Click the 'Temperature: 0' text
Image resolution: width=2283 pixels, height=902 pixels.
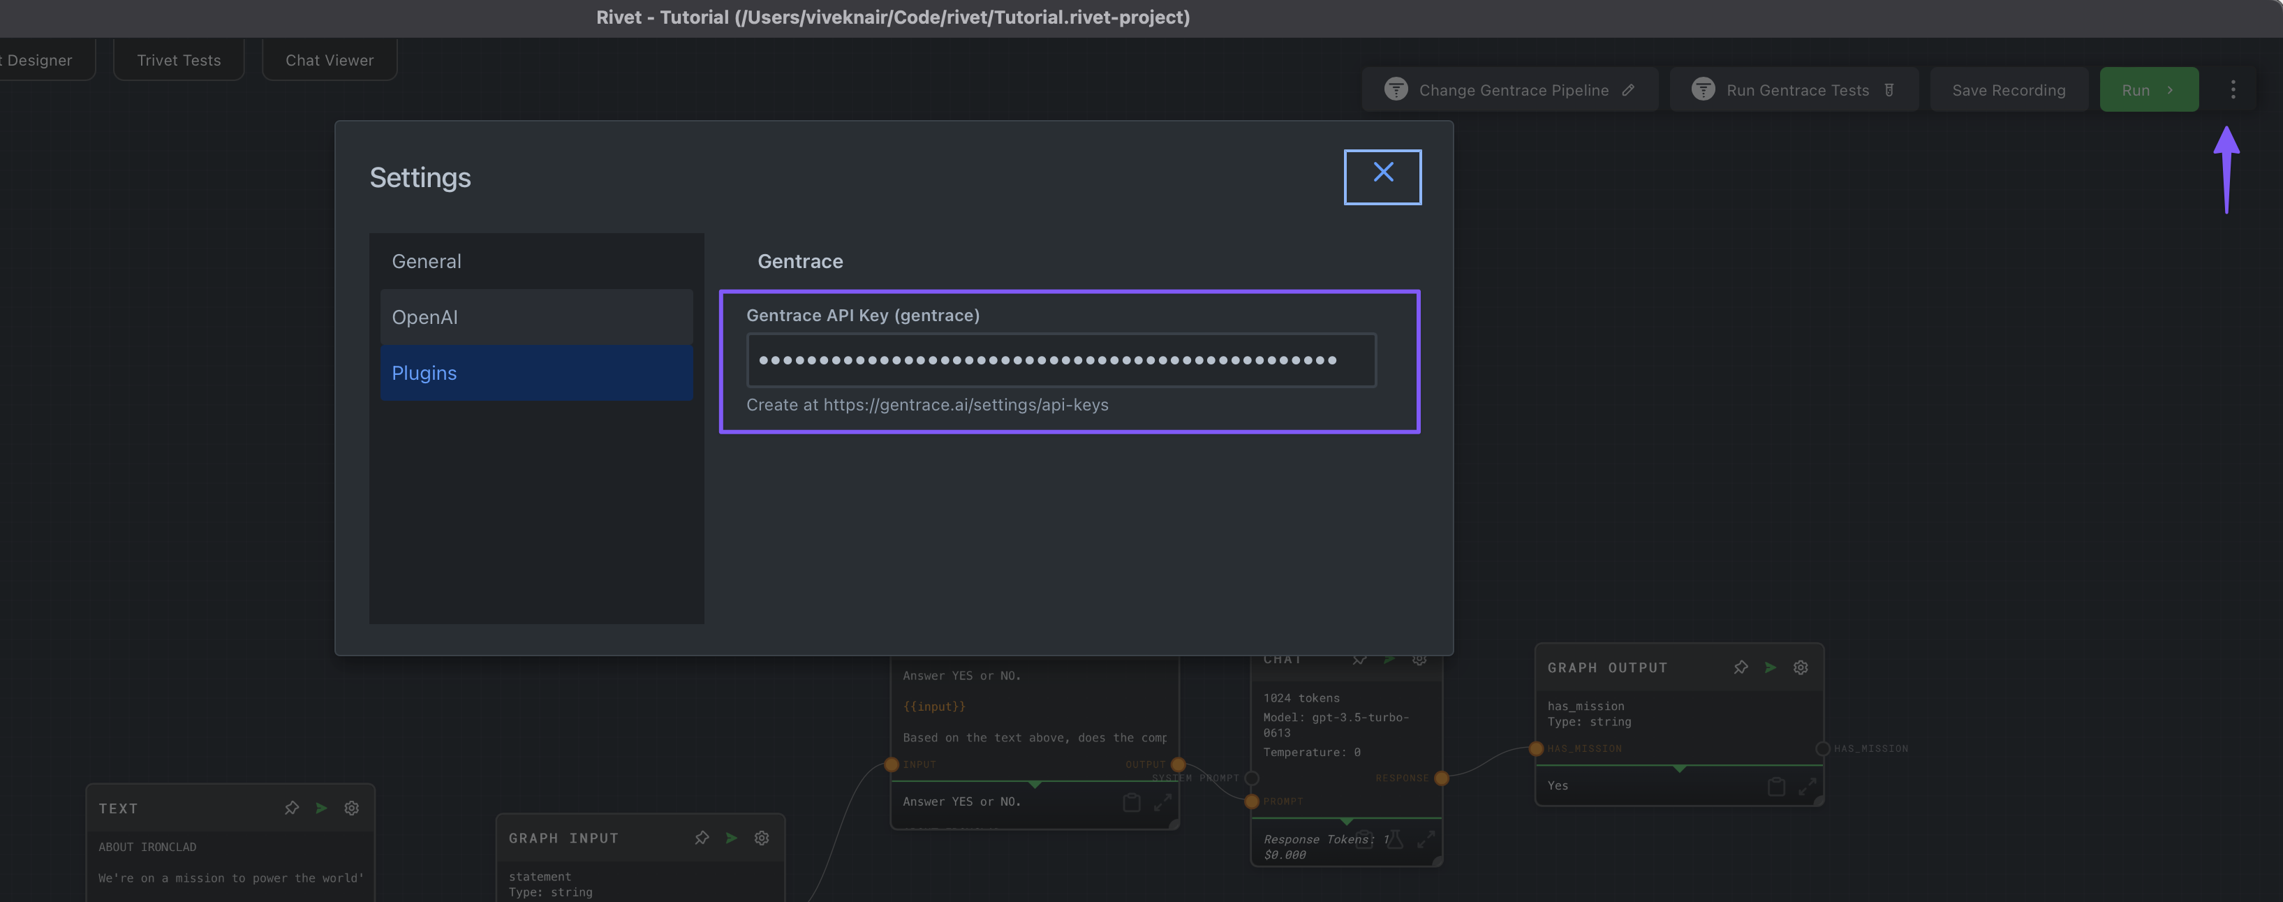click(x=1312, y=753)
